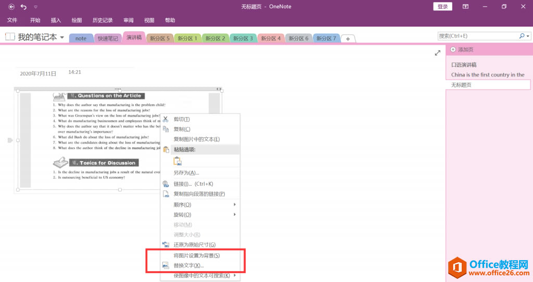Open the 历史记录 ribbon tab
This screenshot has width=533, height=282.
tap(103, 20)
